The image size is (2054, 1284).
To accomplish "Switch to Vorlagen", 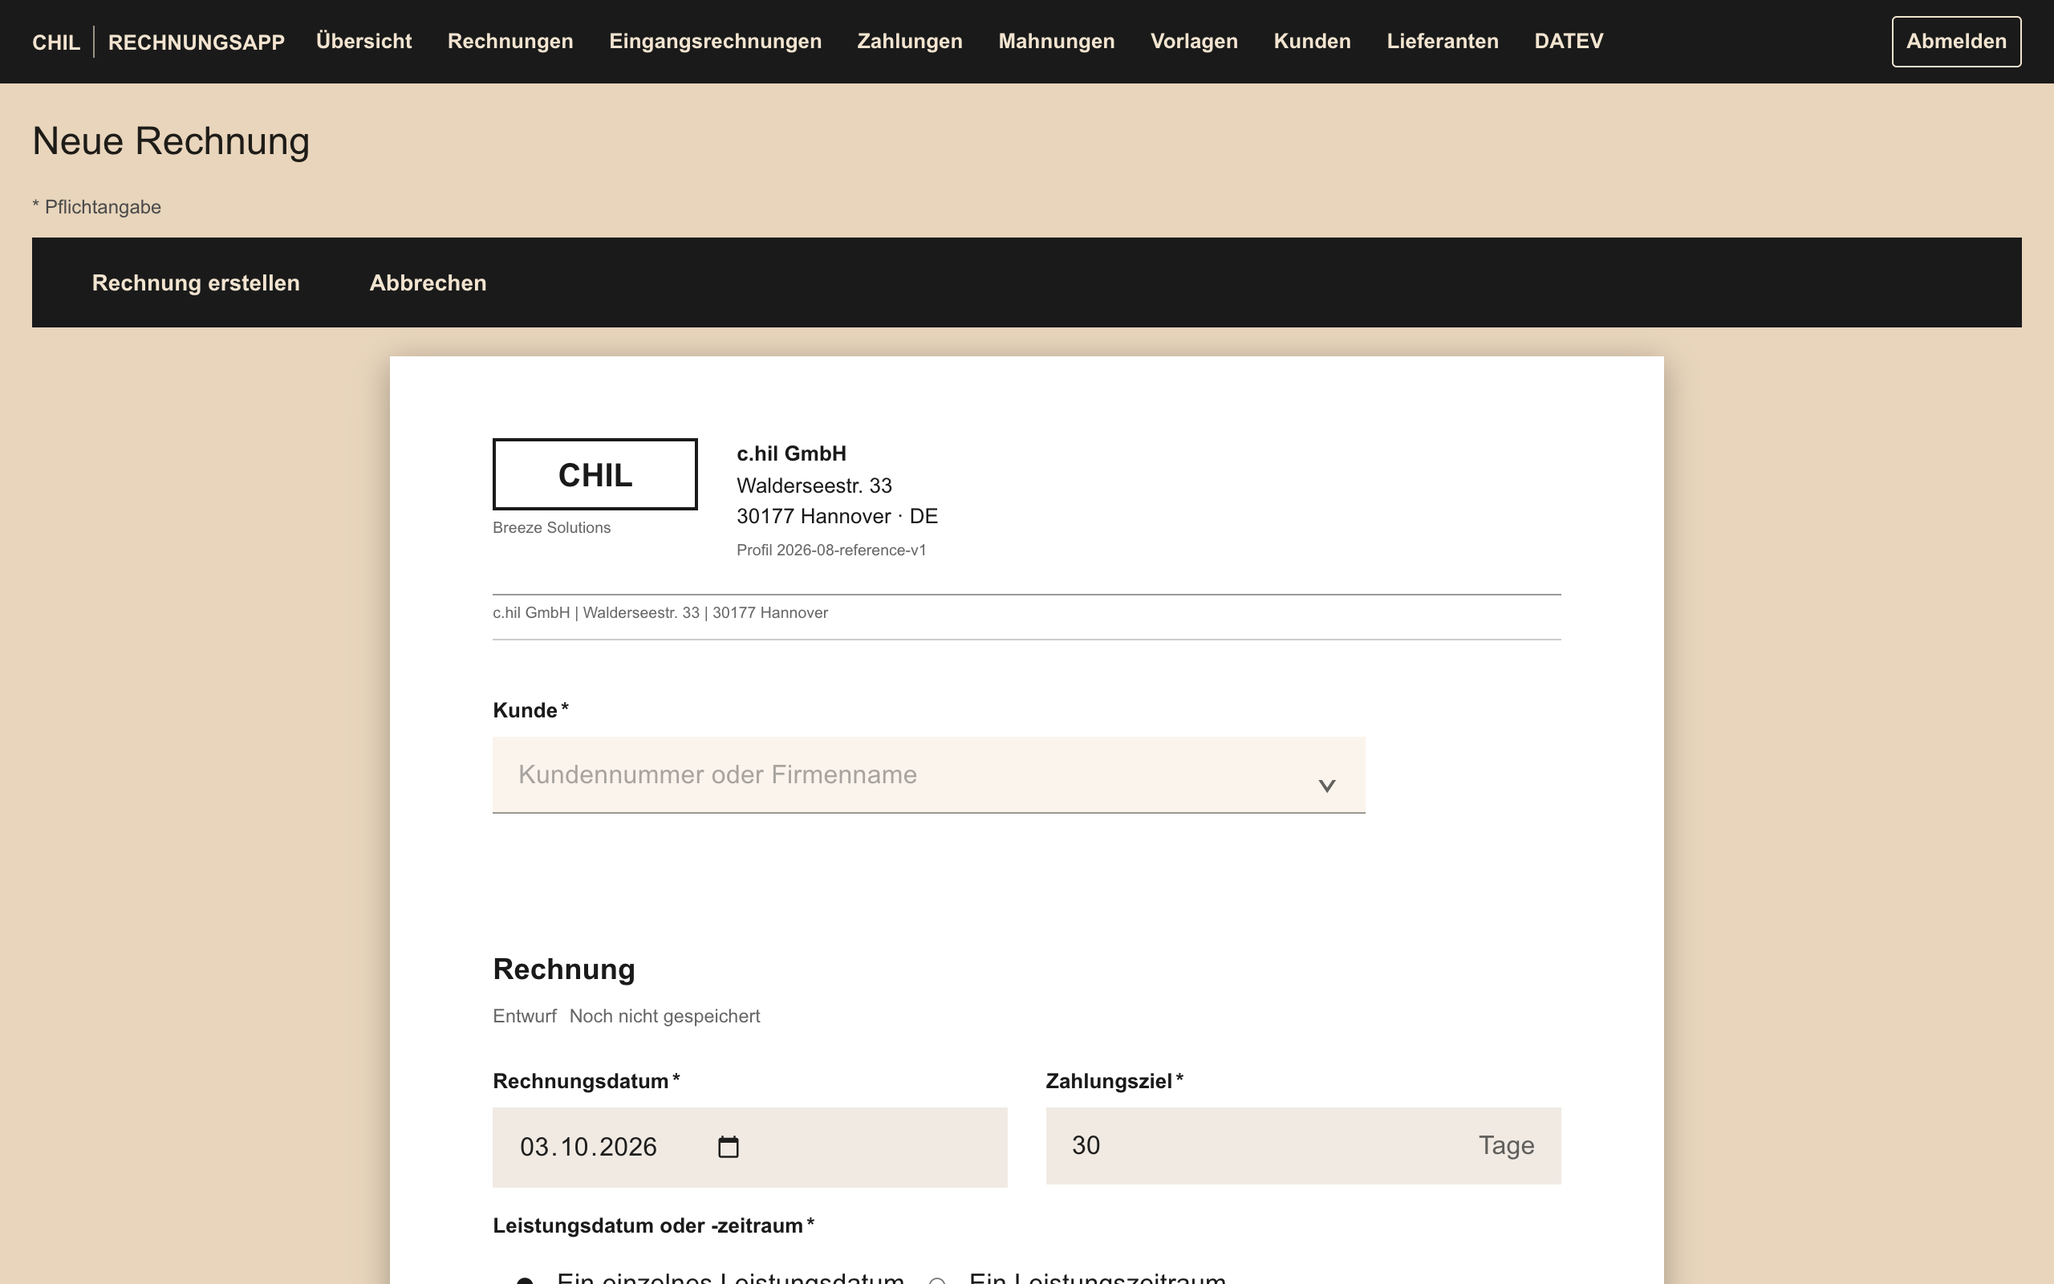I will [1193, 41].
